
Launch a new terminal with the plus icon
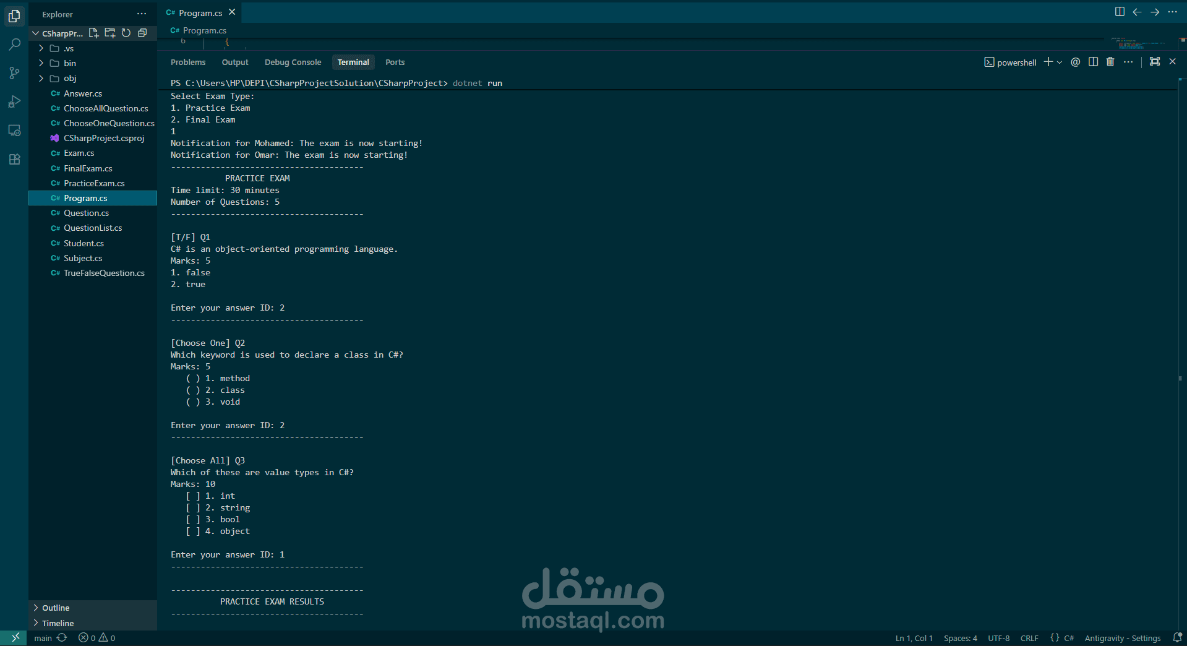pos(1048,62)
